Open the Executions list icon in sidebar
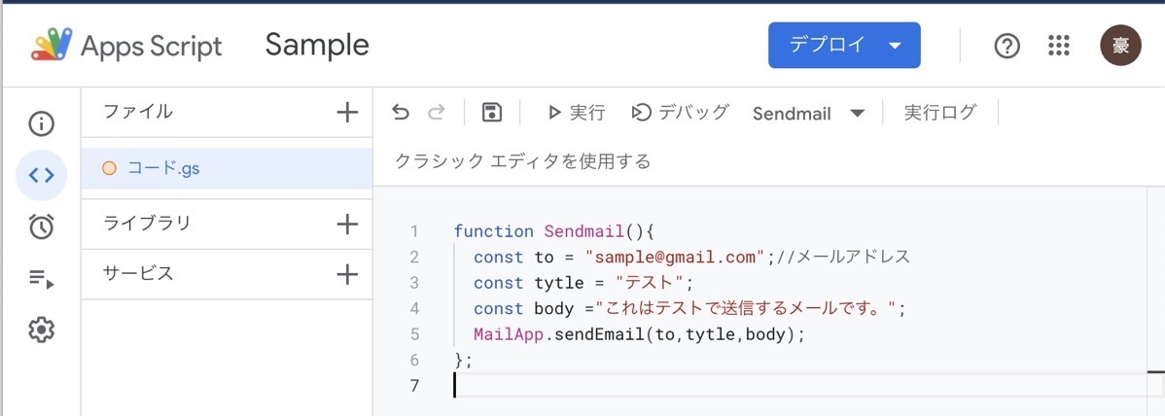The image size is (1165, 416). click(42, 279)
